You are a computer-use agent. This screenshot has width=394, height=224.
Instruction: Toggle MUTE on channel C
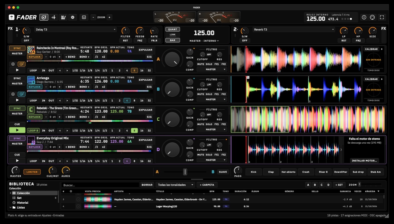[201, 124]
